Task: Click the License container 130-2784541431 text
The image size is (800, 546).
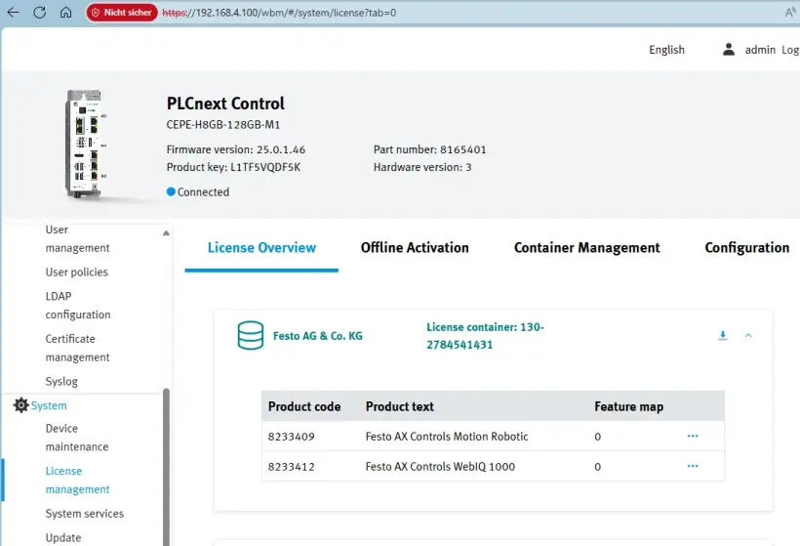Action: tap(485, 336)
